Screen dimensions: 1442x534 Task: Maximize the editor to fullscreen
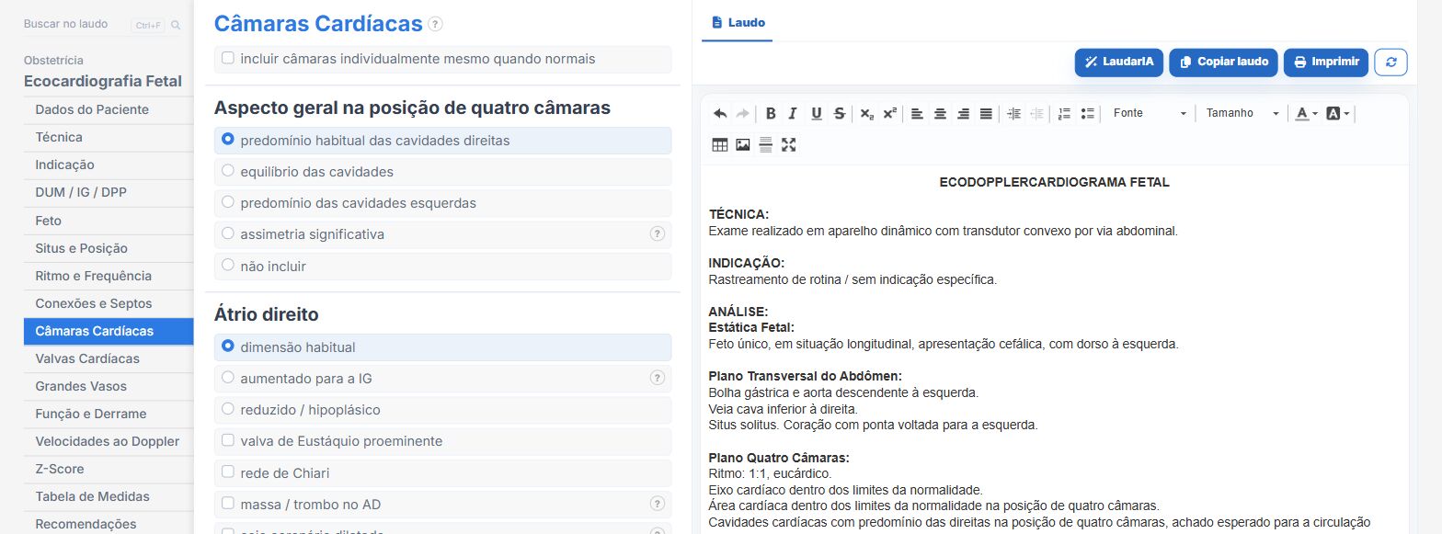788,144
